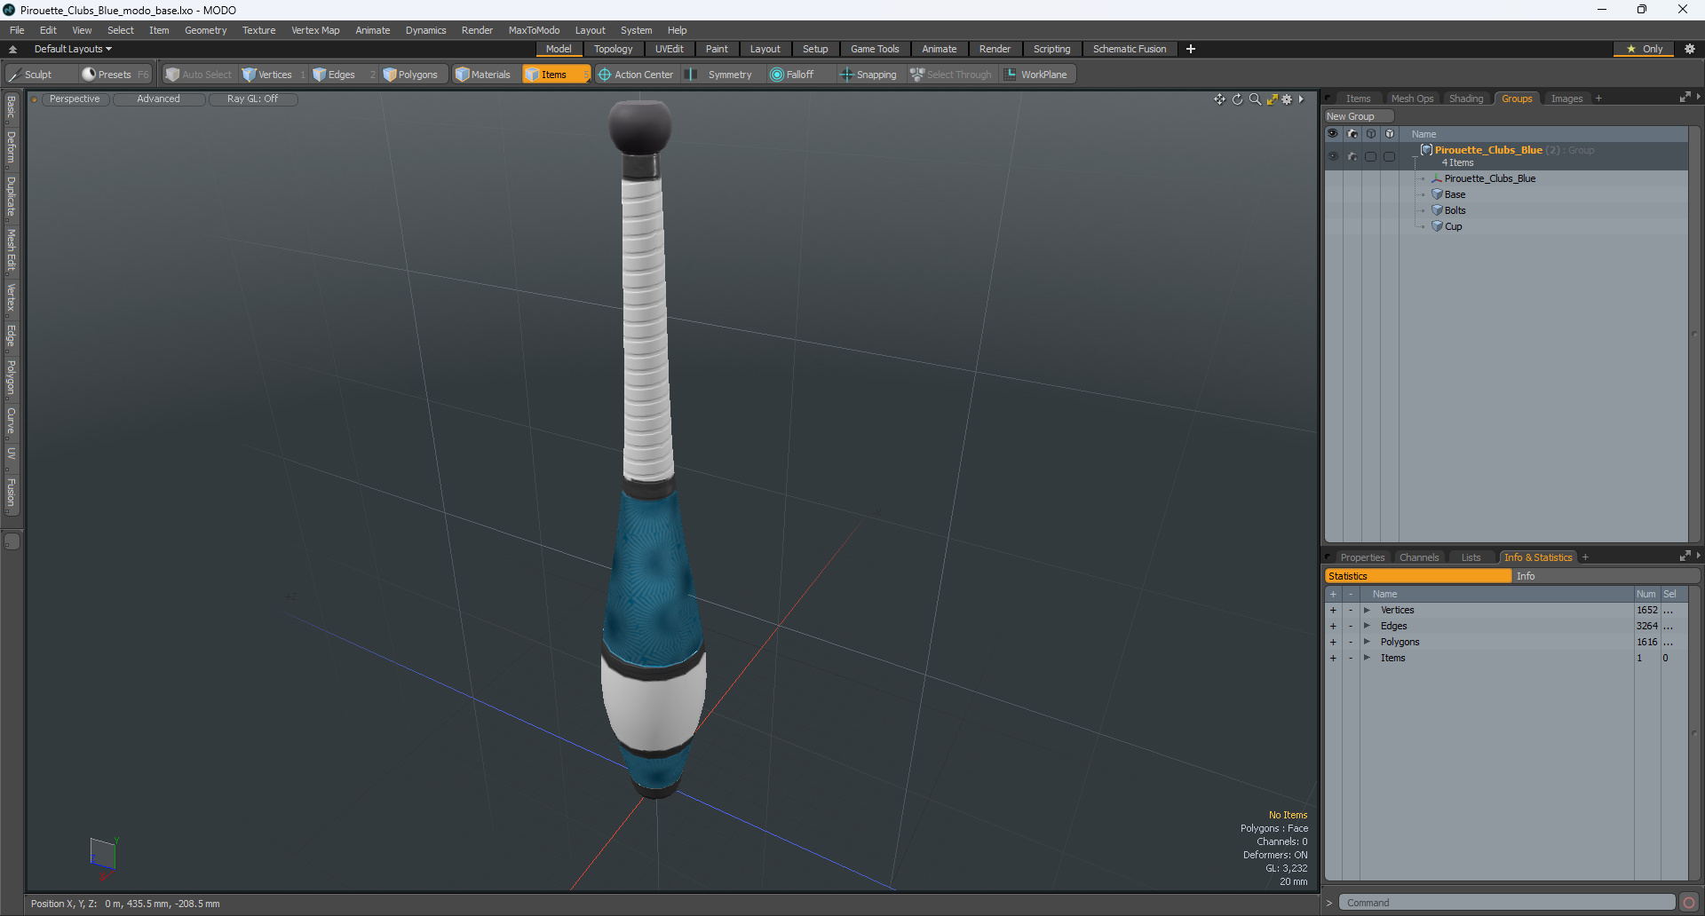This screenshot has height=916, width=1705.
Task: Open the Deform sidebar tab
Action: 12,147
